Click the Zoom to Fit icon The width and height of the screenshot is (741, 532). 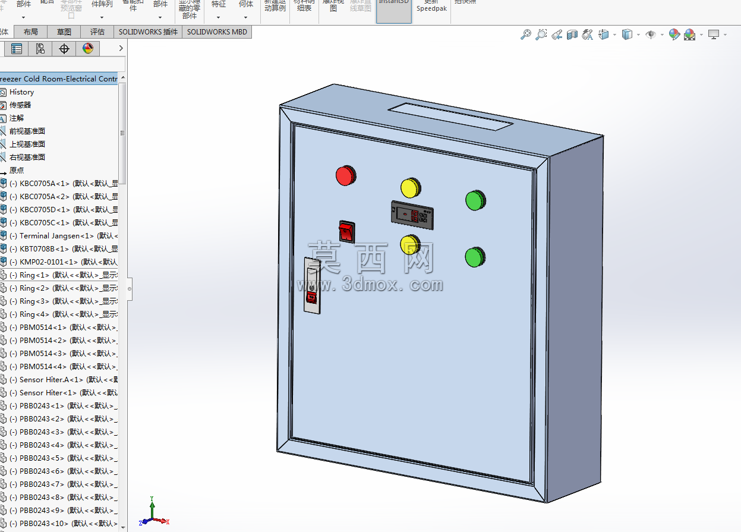coord(526,34)
